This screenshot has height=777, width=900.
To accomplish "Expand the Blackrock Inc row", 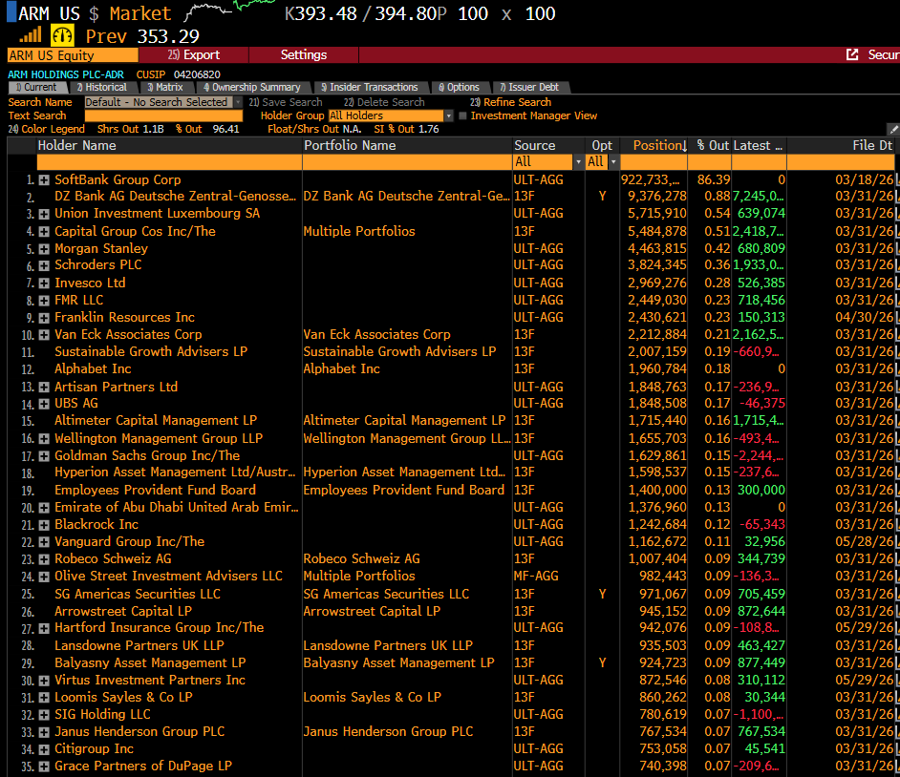I will click(44, 525).
